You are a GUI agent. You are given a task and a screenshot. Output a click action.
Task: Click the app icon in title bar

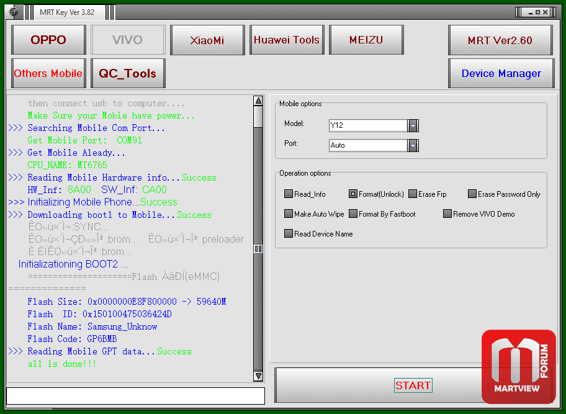14,12
